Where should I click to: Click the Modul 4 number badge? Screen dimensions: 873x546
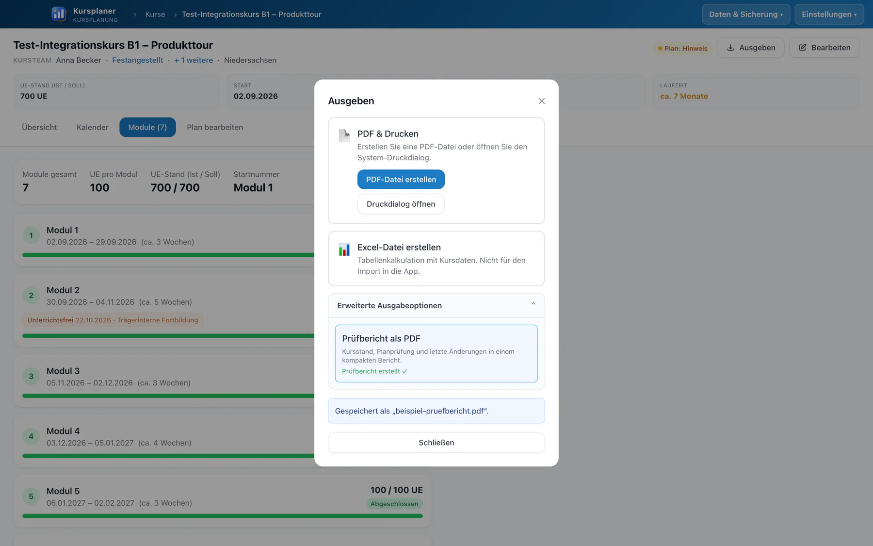click(x=31, y=436)
